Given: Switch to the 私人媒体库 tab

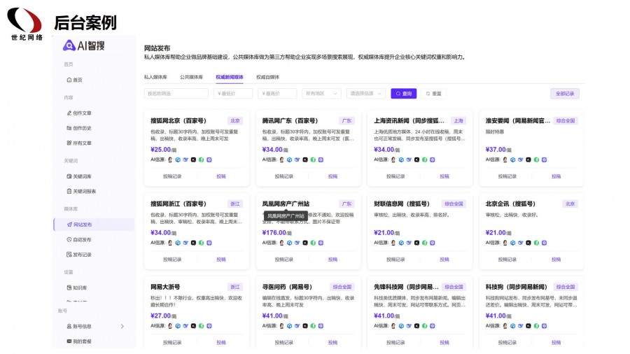Looking at the screenshot, I should pyautogui.click(x=155, y=77).
